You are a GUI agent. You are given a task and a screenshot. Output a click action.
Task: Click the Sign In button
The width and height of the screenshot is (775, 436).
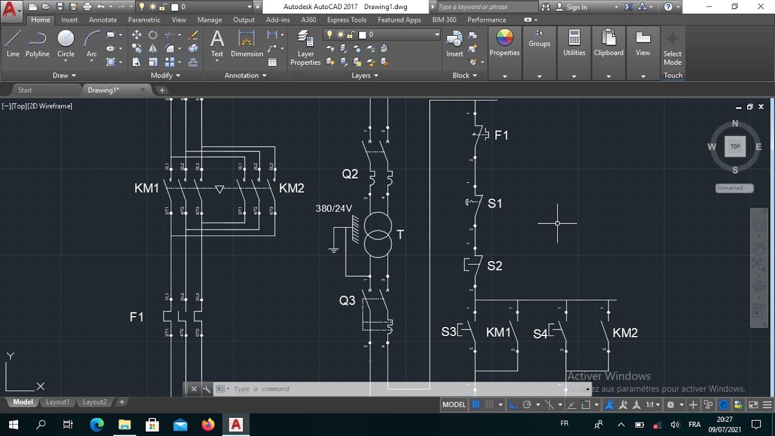pyautogui.click(x=576, y=7)
